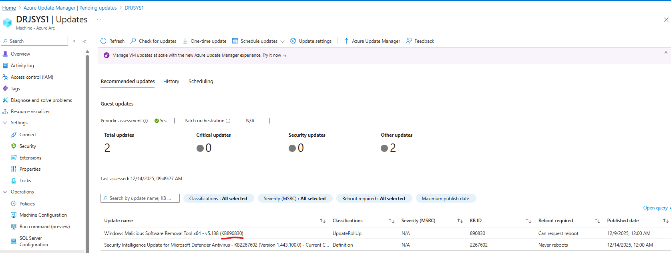The height and width of the screenshot is (253, 671).
Task: Open SQL Server Configuration
Action: click(x=34, y=241)
